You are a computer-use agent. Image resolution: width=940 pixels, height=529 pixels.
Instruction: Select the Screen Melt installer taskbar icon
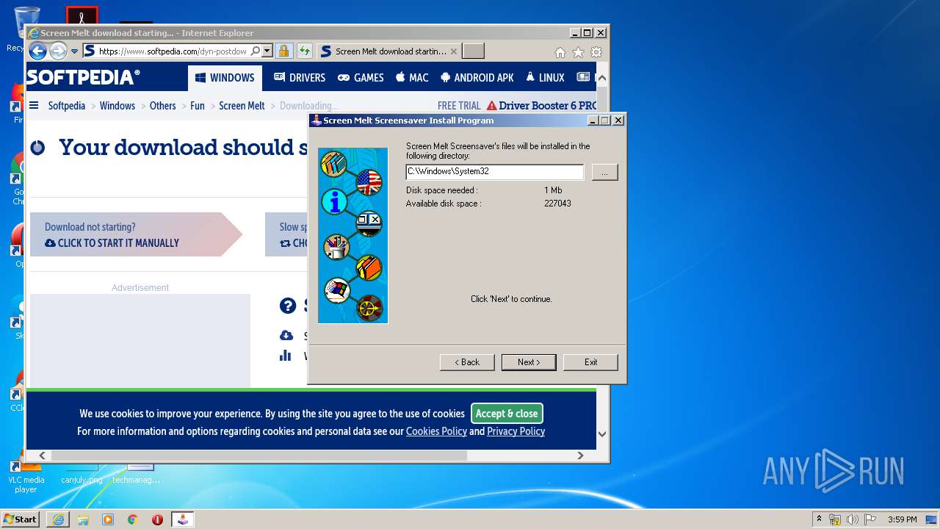pyautogui.click(x=183, y=519)
